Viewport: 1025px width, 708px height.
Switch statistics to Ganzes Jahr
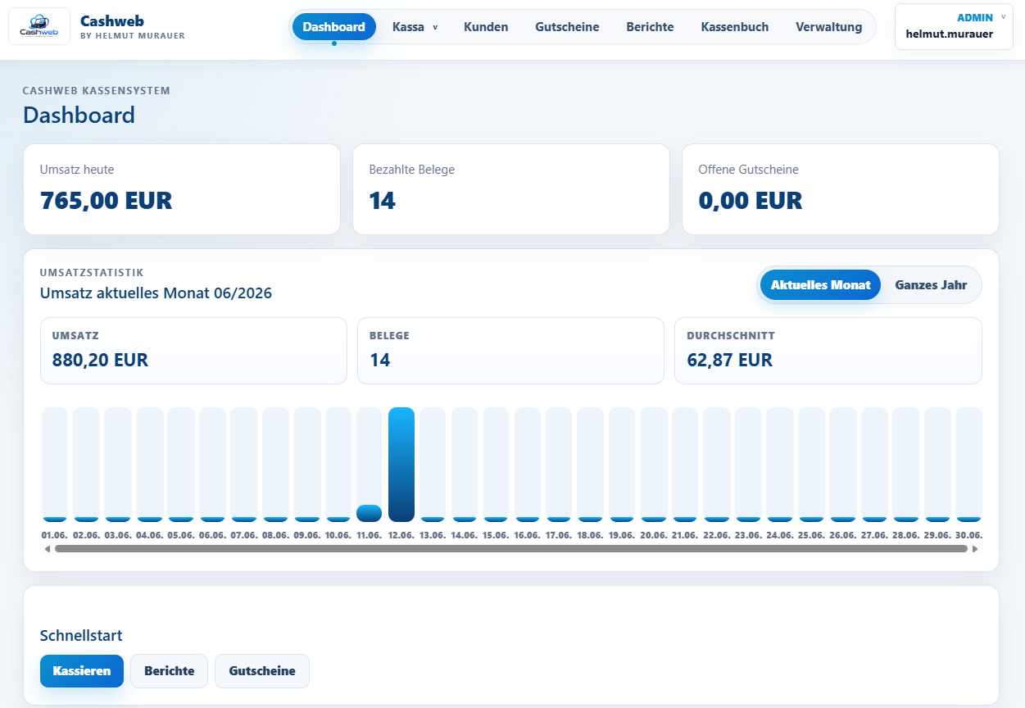coord(931,285)
